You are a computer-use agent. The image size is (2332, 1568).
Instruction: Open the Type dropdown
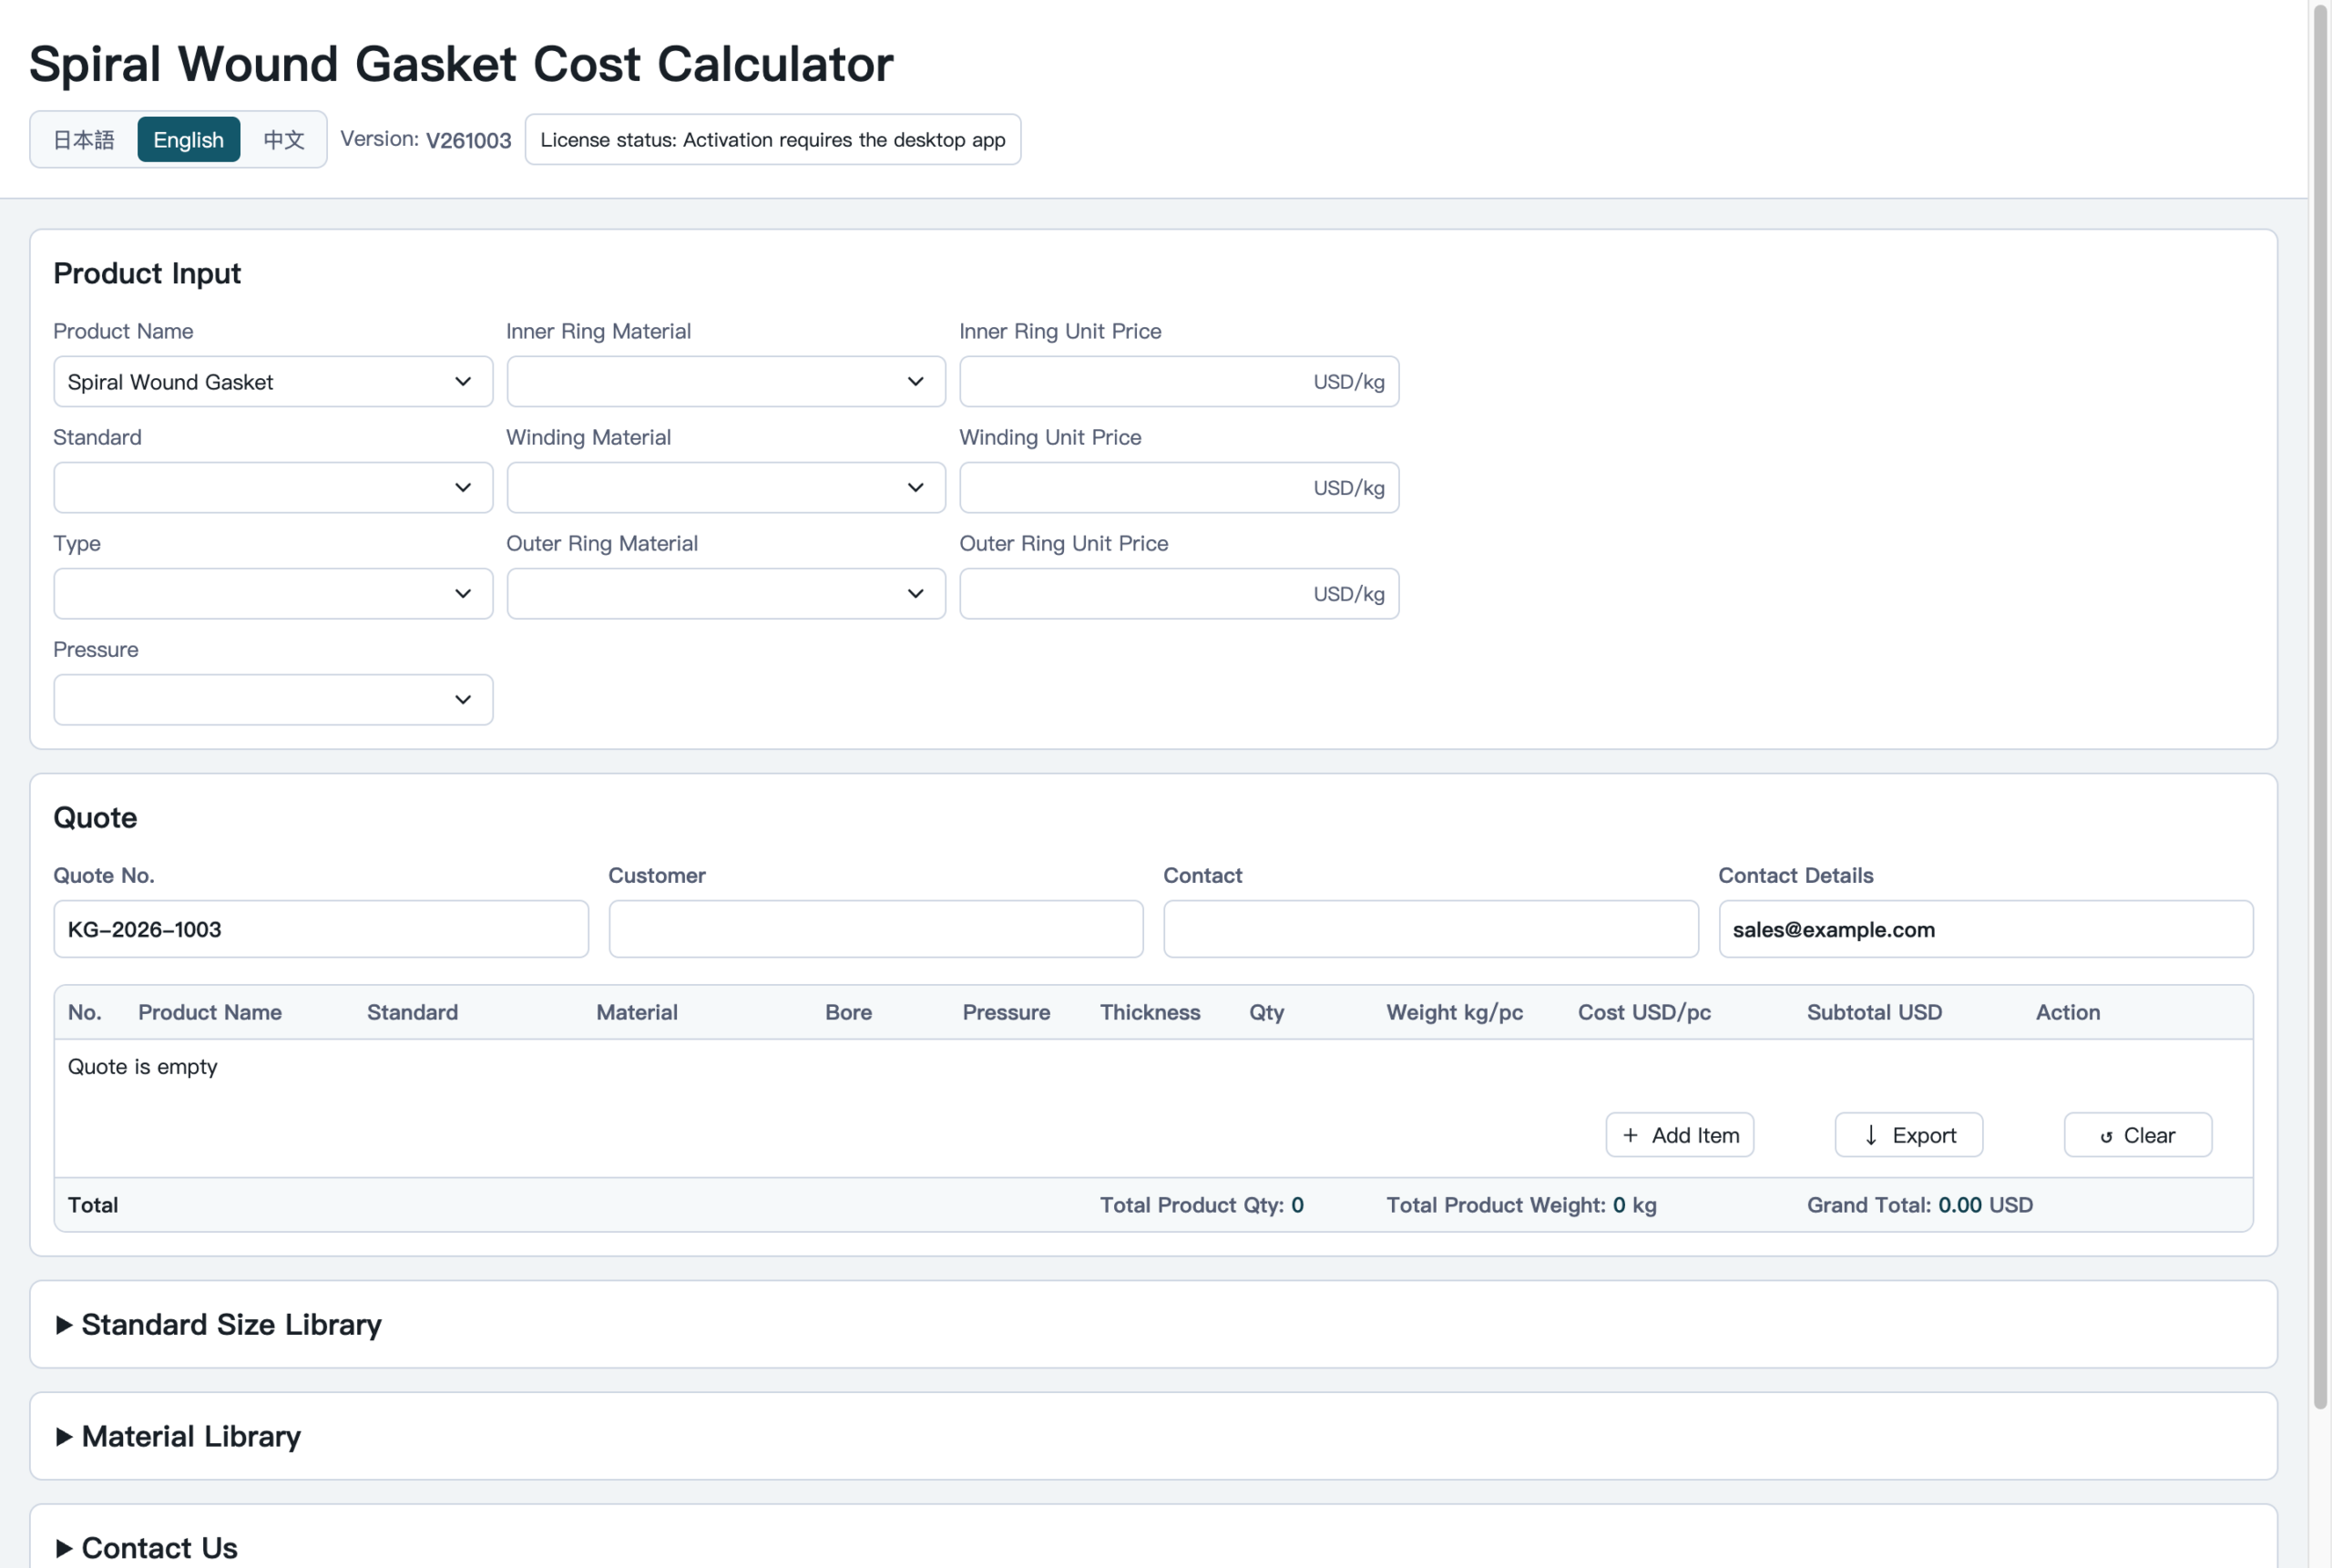point(273,594)
